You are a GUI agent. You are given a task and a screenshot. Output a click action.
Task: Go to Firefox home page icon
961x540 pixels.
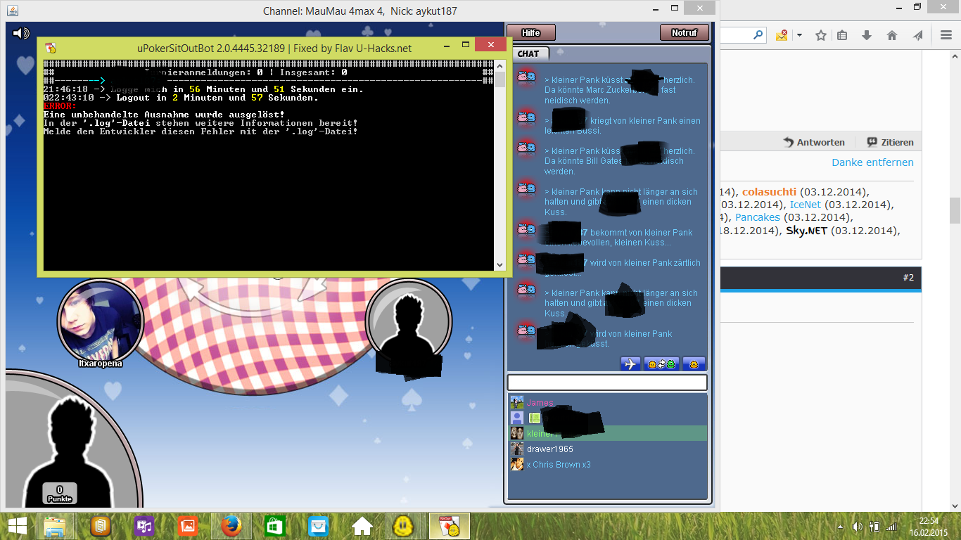click(x=891, y=35)
